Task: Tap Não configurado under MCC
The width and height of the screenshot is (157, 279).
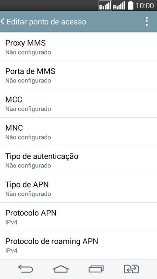Action: 28,109
